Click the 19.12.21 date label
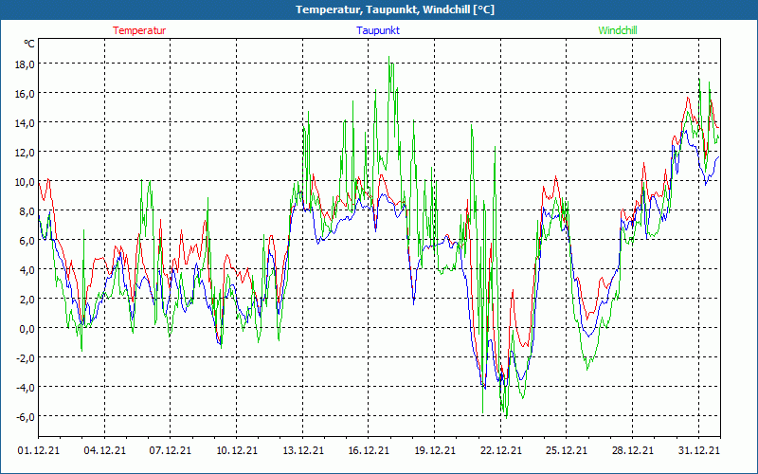This screenshot has width=758, height=474. (x=435, y=450)
